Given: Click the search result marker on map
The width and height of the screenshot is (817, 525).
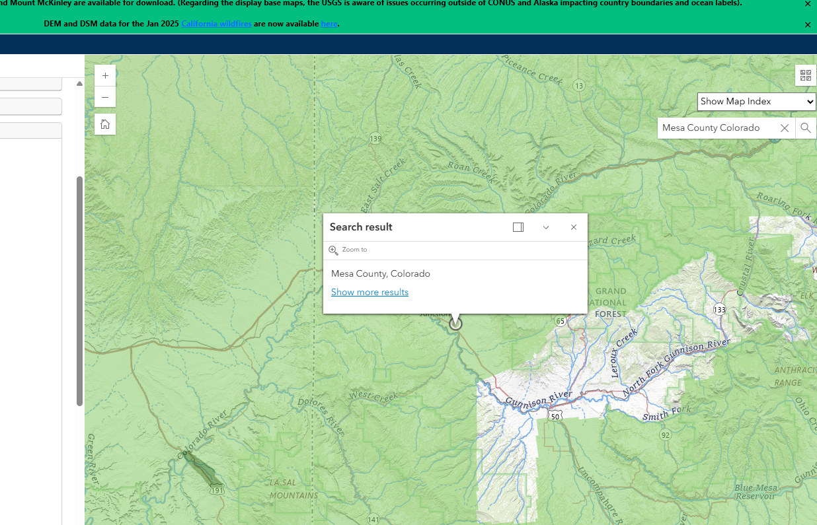Looking at the screenshot, I should pyautogui.click(x=455, y=324).
